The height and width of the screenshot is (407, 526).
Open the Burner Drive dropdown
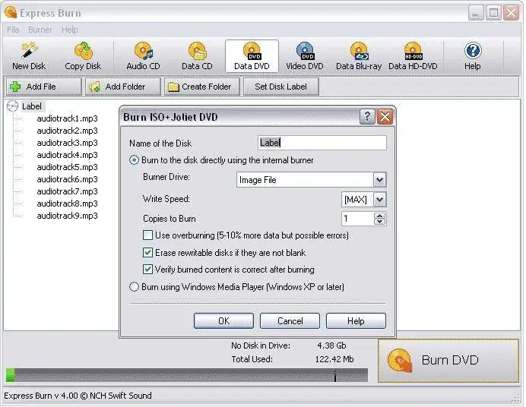click(x=379, y=180)
